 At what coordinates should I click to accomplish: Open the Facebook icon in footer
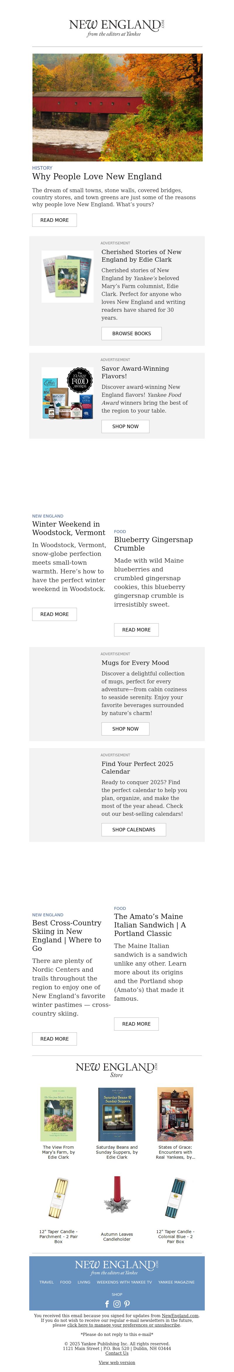(107, 1304)
